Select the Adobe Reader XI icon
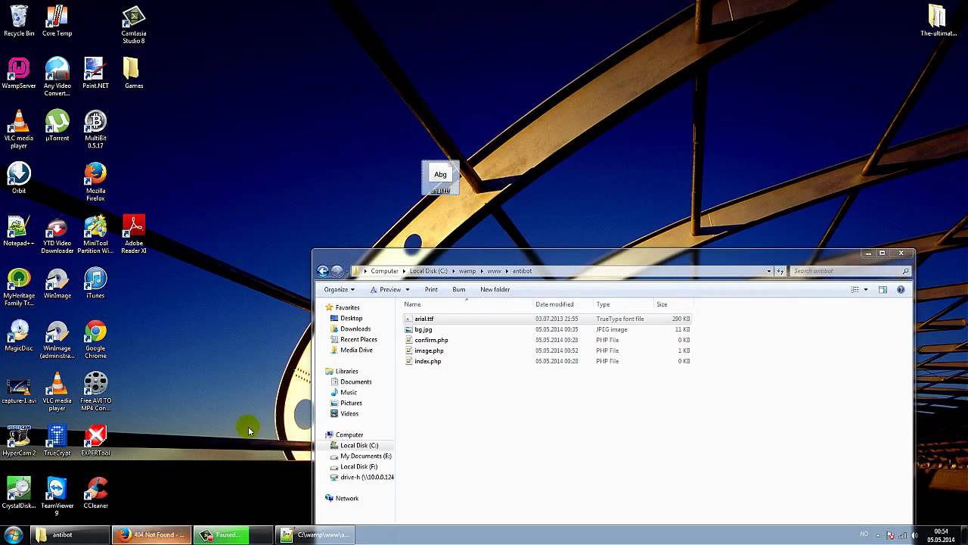 tap(134, 235)
